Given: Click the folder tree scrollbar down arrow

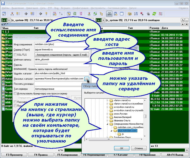Looking at the screenshot, I should (145, 136).
